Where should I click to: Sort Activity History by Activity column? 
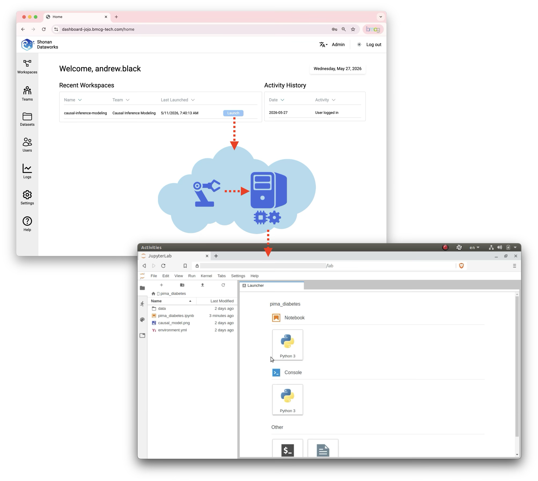click(x=325, y=100)
